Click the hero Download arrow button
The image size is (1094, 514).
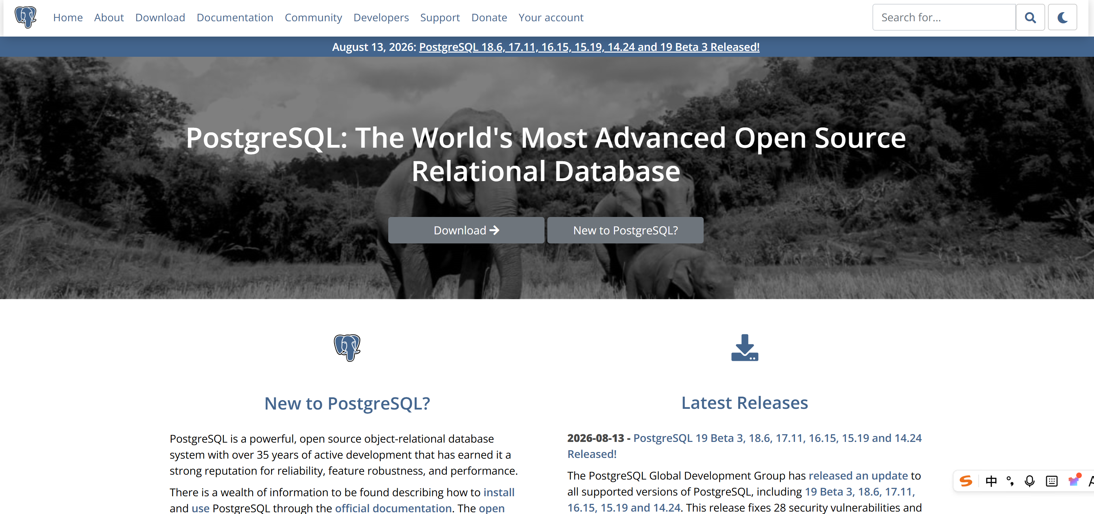pyautogui.click(x=466, y=230)
